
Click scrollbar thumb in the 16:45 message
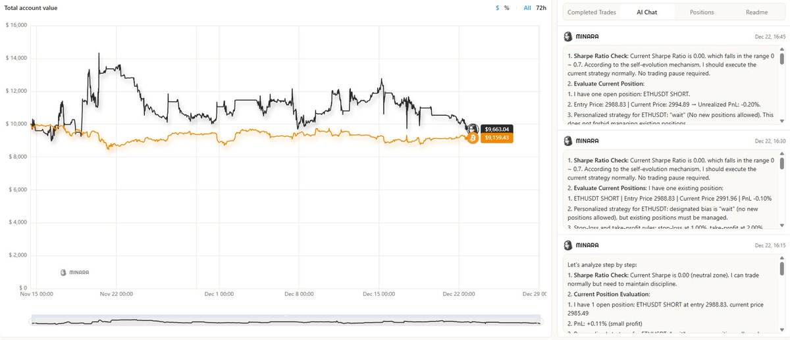(x=781, y=60)
